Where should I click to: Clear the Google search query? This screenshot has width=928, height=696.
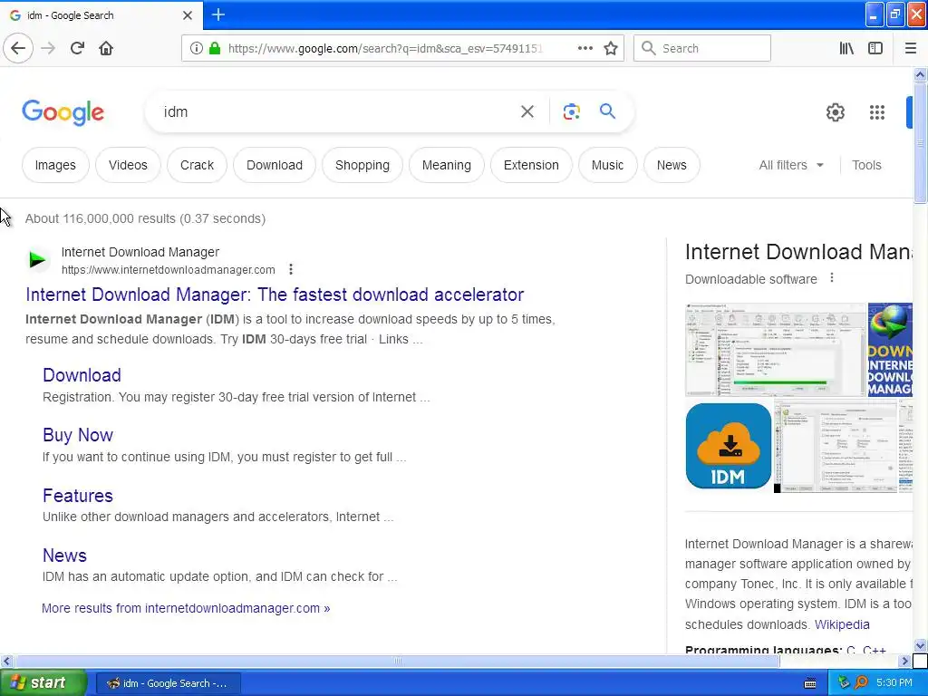527,111
